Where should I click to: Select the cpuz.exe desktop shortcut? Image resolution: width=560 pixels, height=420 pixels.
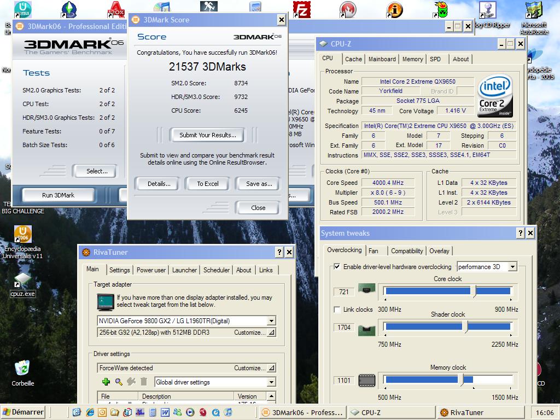click(x=22, y=285)
